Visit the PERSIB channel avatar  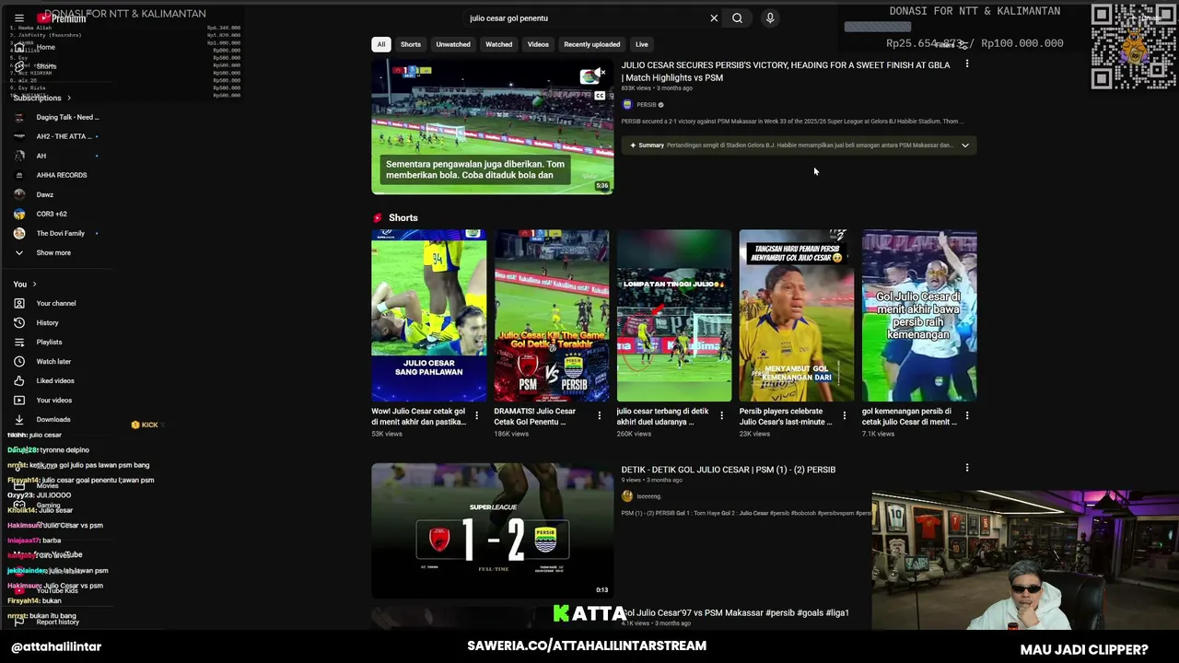click(x=627, y=105)
